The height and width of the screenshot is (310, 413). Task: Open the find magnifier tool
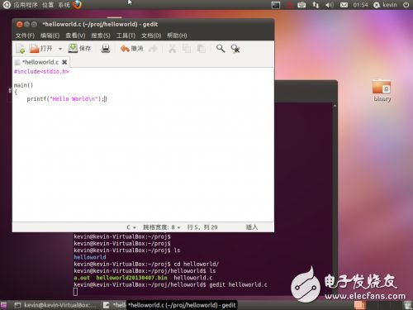coord(221,49)
